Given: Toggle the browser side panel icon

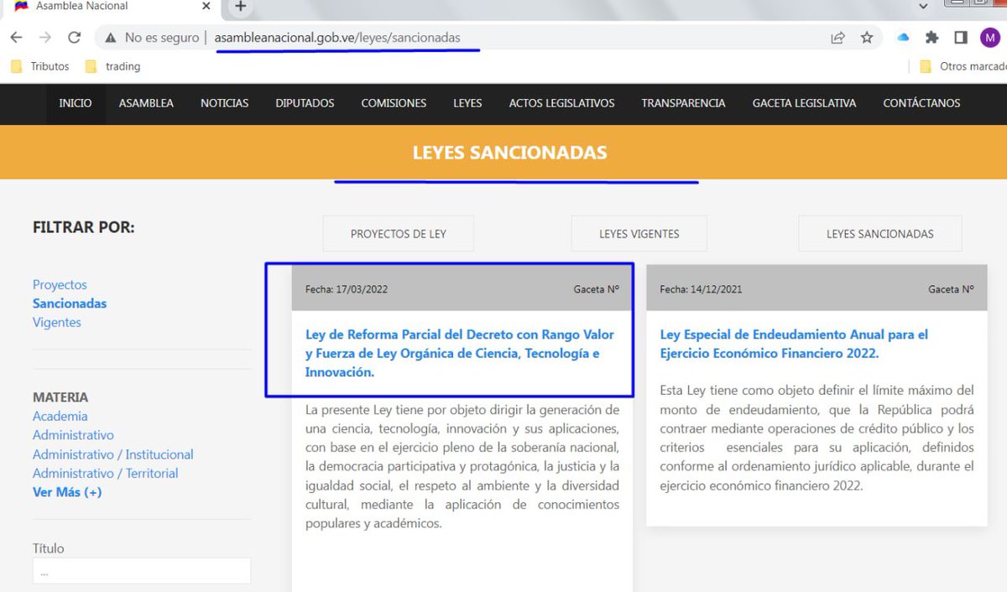Looking at the screenshot, I should point(960,38).
